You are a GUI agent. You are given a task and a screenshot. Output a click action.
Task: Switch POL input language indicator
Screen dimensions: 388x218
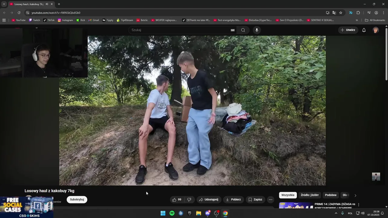point(350,213)
